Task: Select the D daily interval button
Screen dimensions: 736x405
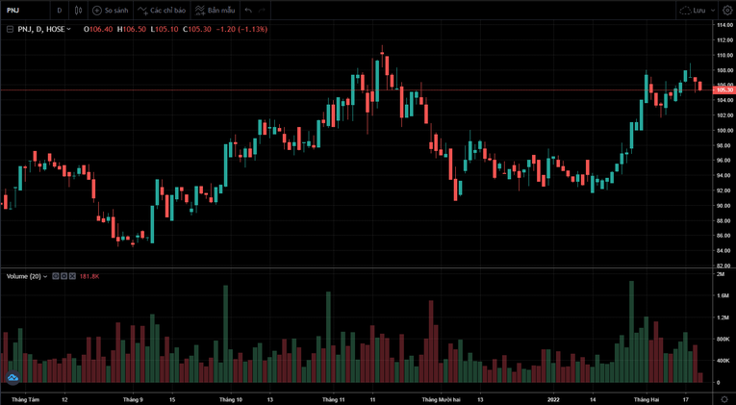Action: click(x=59, y=11)
